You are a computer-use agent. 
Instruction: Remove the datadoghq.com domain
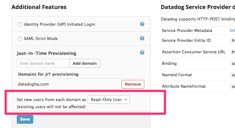[133, 84]
